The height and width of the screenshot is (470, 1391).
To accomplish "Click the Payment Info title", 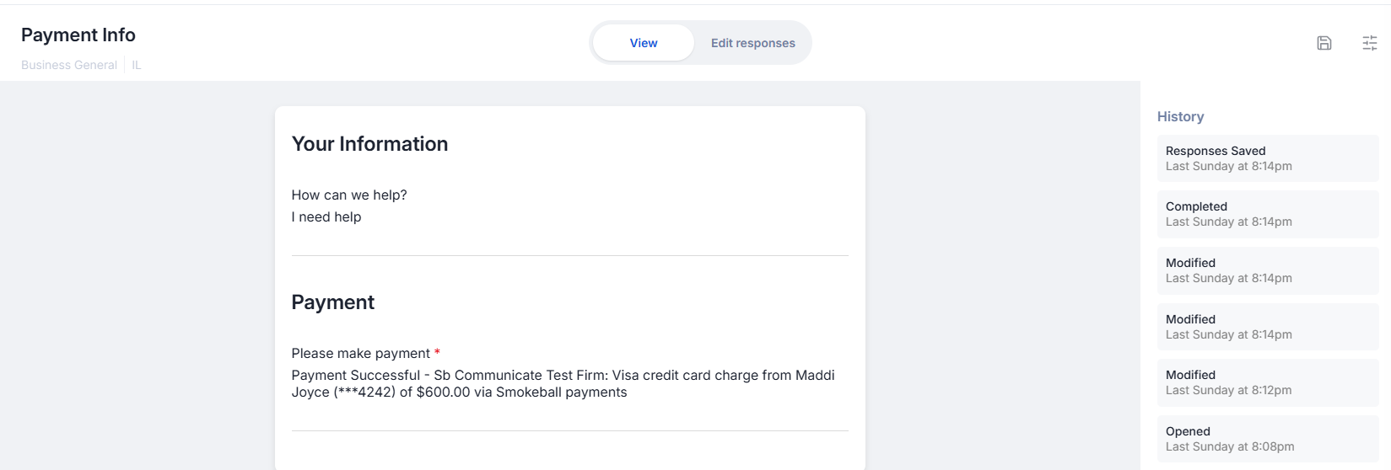I will click(78, 35).
